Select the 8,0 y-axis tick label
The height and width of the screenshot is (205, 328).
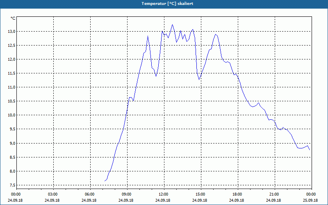coord(12,171)
